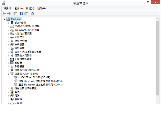Click the 人性化介面裝置 icon

[x=12, y=34]
